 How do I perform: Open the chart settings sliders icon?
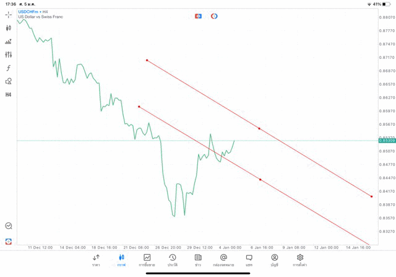point(9,55)
